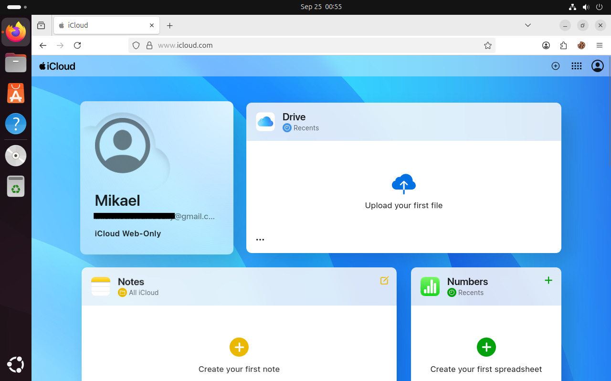This screenshot has width=611, height=381.
Task: Click the tracking protection shield icon
Action: point(136,45)
